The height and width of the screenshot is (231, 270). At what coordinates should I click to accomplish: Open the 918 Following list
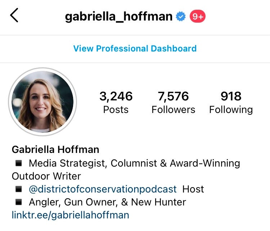pyautogui.click(x=231, y=103)
